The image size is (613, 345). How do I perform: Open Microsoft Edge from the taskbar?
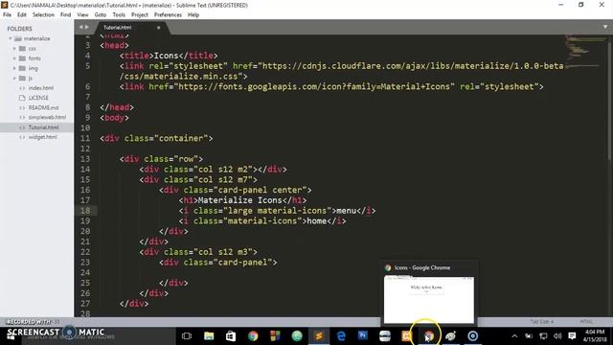[x=341, y=336]
